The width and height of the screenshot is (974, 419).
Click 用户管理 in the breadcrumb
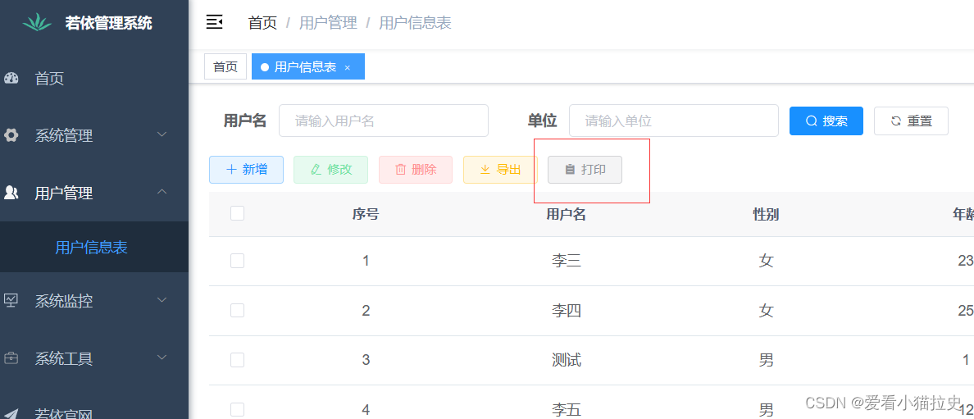[x=328, y=23]
